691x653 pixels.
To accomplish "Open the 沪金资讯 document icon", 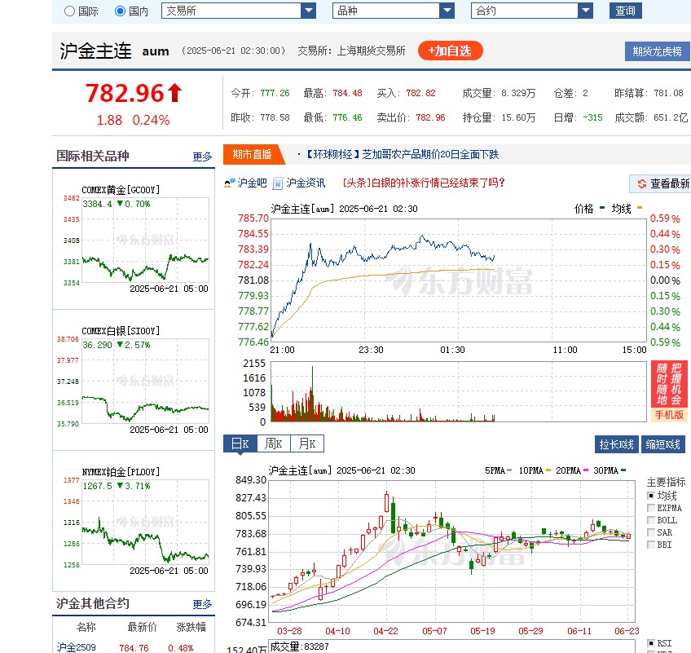I will [277, 183].
